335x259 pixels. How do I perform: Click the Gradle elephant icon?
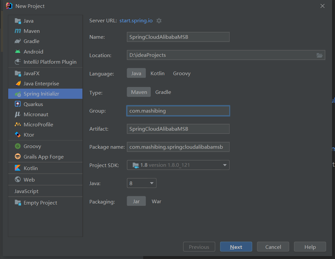18,41
